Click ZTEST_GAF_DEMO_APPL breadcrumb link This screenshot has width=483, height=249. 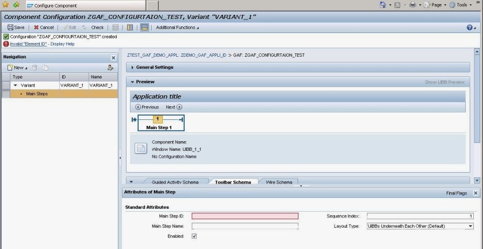coord(177,55)
